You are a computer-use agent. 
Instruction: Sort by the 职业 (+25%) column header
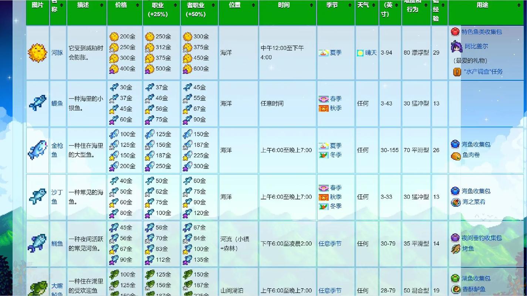pos(161,13)
